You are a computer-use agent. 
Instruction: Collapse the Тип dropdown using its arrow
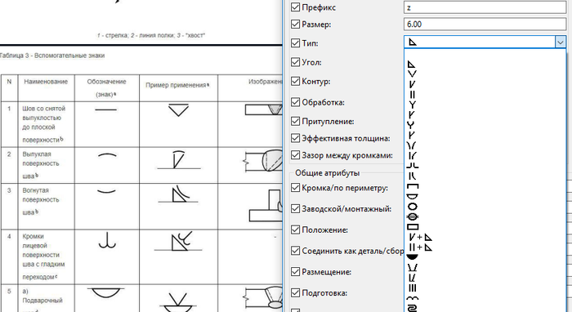click(x=561, y=42)
